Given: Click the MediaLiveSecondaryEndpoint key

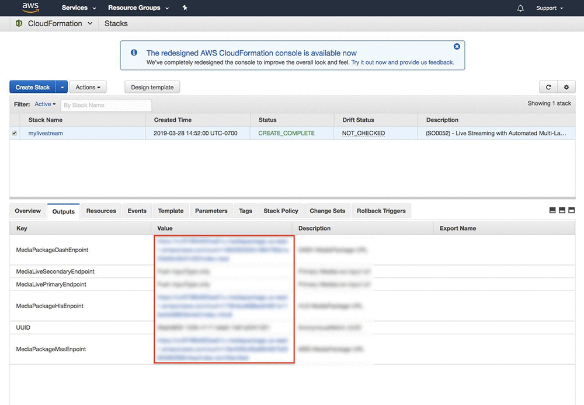Looking at the screenshot, I should click(x=55, y=271).
